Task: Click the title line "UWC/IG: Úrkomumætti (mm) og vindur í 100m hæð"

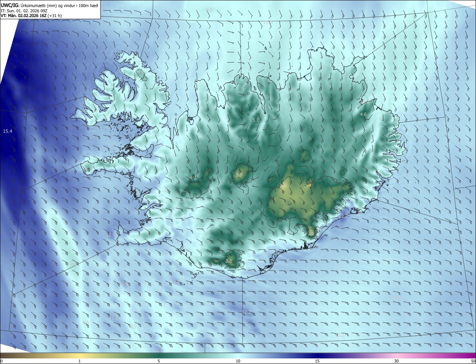Action: (x=49, y=5)
